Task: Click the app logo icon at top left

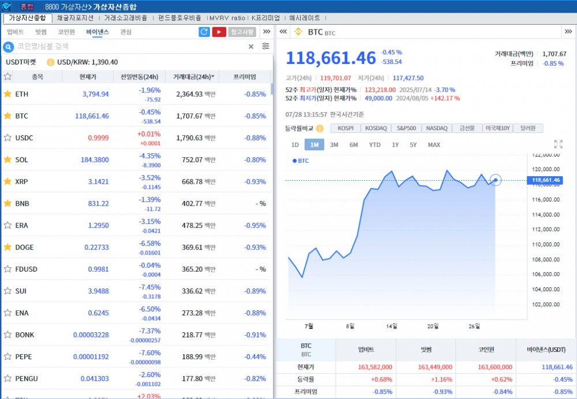Action: point(6,5)
